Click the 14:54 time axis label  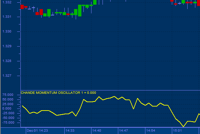pyautogui.click(x=151, y=131)
